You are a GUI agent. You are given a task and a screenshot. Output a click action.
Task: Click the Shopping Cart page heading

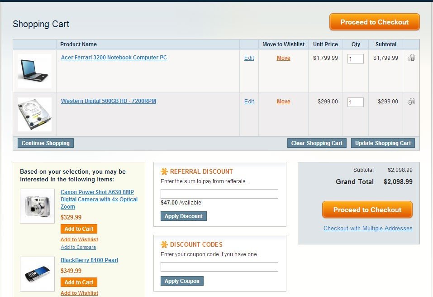[41, 24]
